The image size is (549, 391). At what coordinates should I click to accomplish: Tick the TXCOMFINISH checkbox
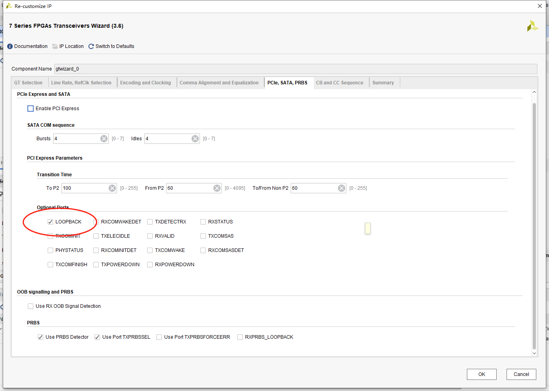coord(50,265)
